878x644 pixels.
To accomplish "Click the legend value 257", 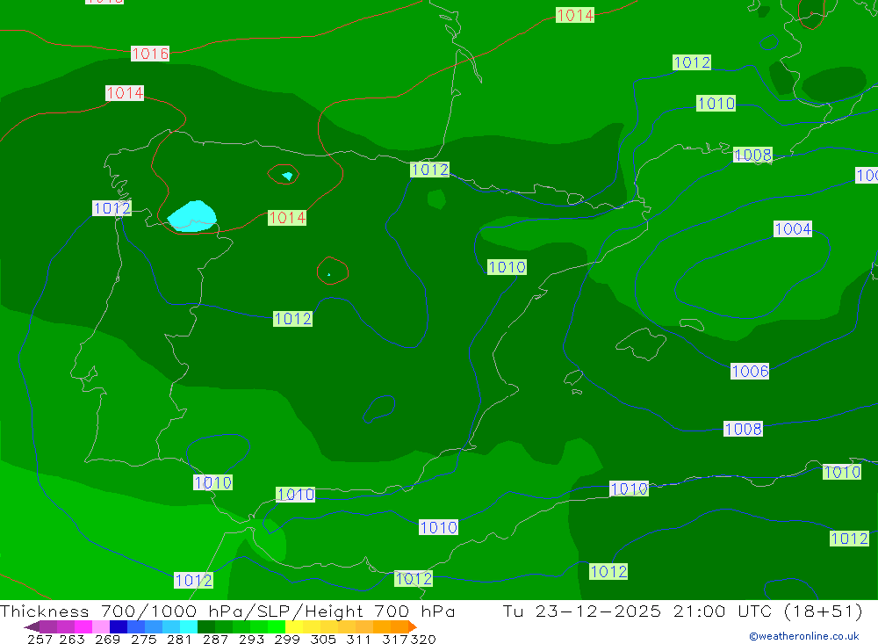I will (40, 639).
